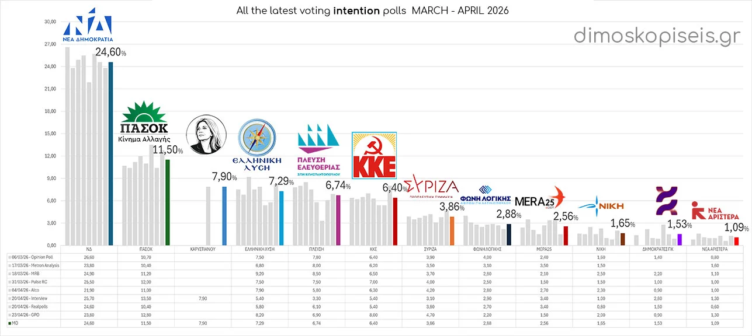Select the Karystianou circular portrait
Image resolution: width=752 pixels, height=336 pixels.
tap(206, 135)
